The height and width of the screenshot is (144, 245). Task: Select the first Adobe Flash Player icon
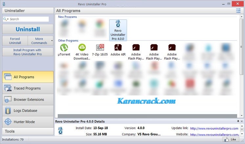click(x=136, y=48)
